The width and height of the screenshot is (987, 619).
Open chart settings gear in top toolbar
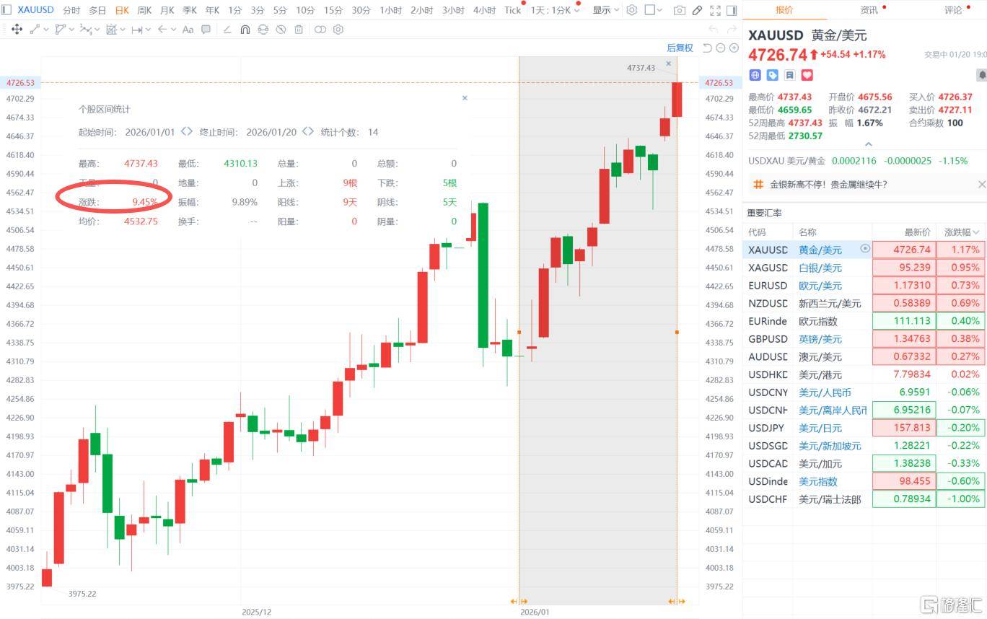click(631, 10)
